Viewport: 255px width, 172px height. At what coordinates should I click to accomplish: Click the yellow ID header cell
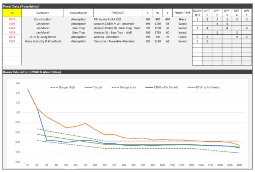point(12,13)
